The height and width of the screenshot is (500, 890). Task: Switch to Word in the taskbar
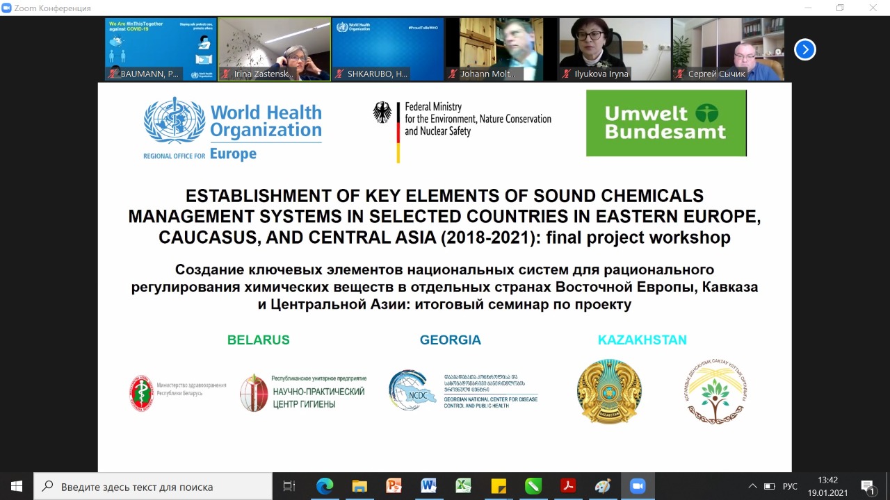click(429, 486)
